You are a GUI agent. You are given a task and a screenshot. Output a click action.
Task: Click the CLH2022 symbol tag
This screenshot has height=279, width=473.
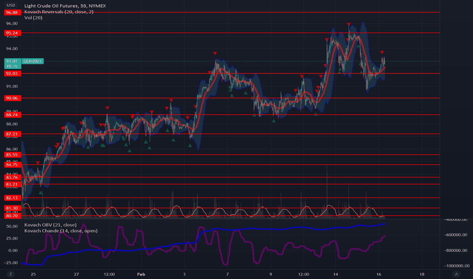click(32, 61)
